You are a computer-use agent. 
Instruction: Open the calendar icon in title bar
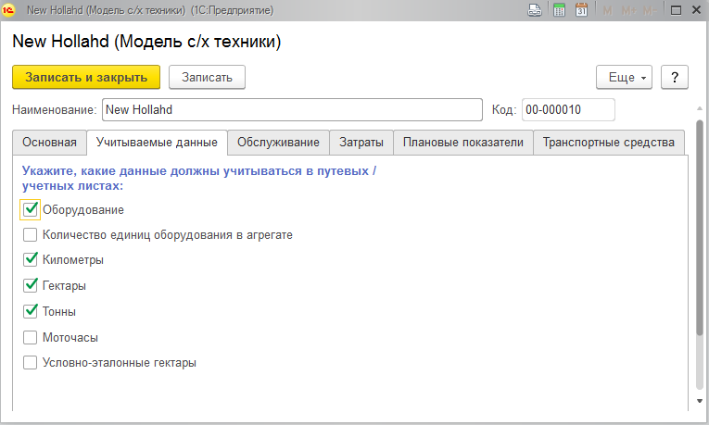pyautogui.click(x=581, y=10)
